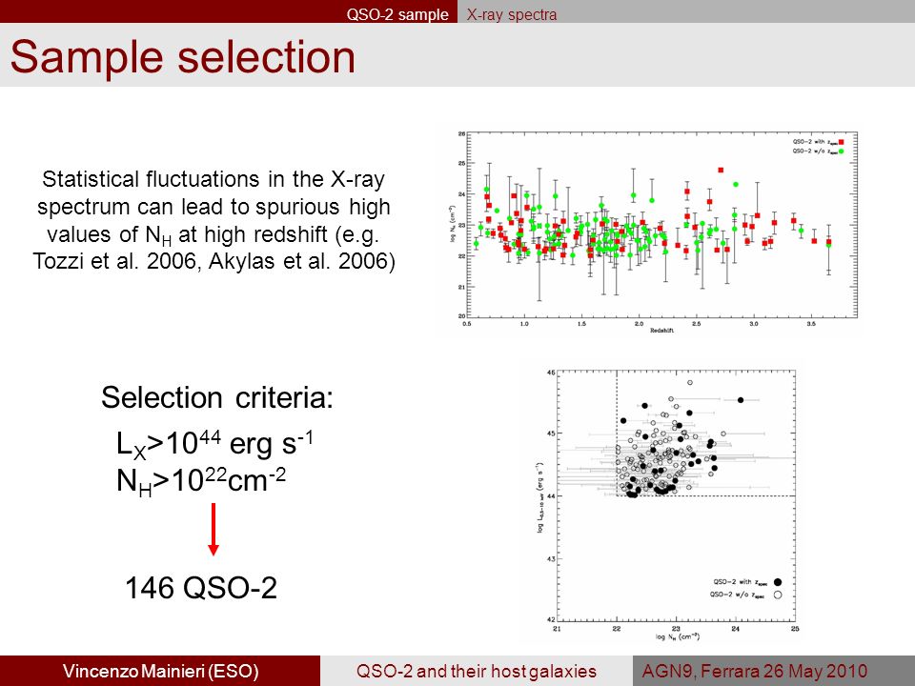The width and height of the screenshot is (915, 686).
Task: Click the open circle legend marker
Action: [x=778, y=595]
